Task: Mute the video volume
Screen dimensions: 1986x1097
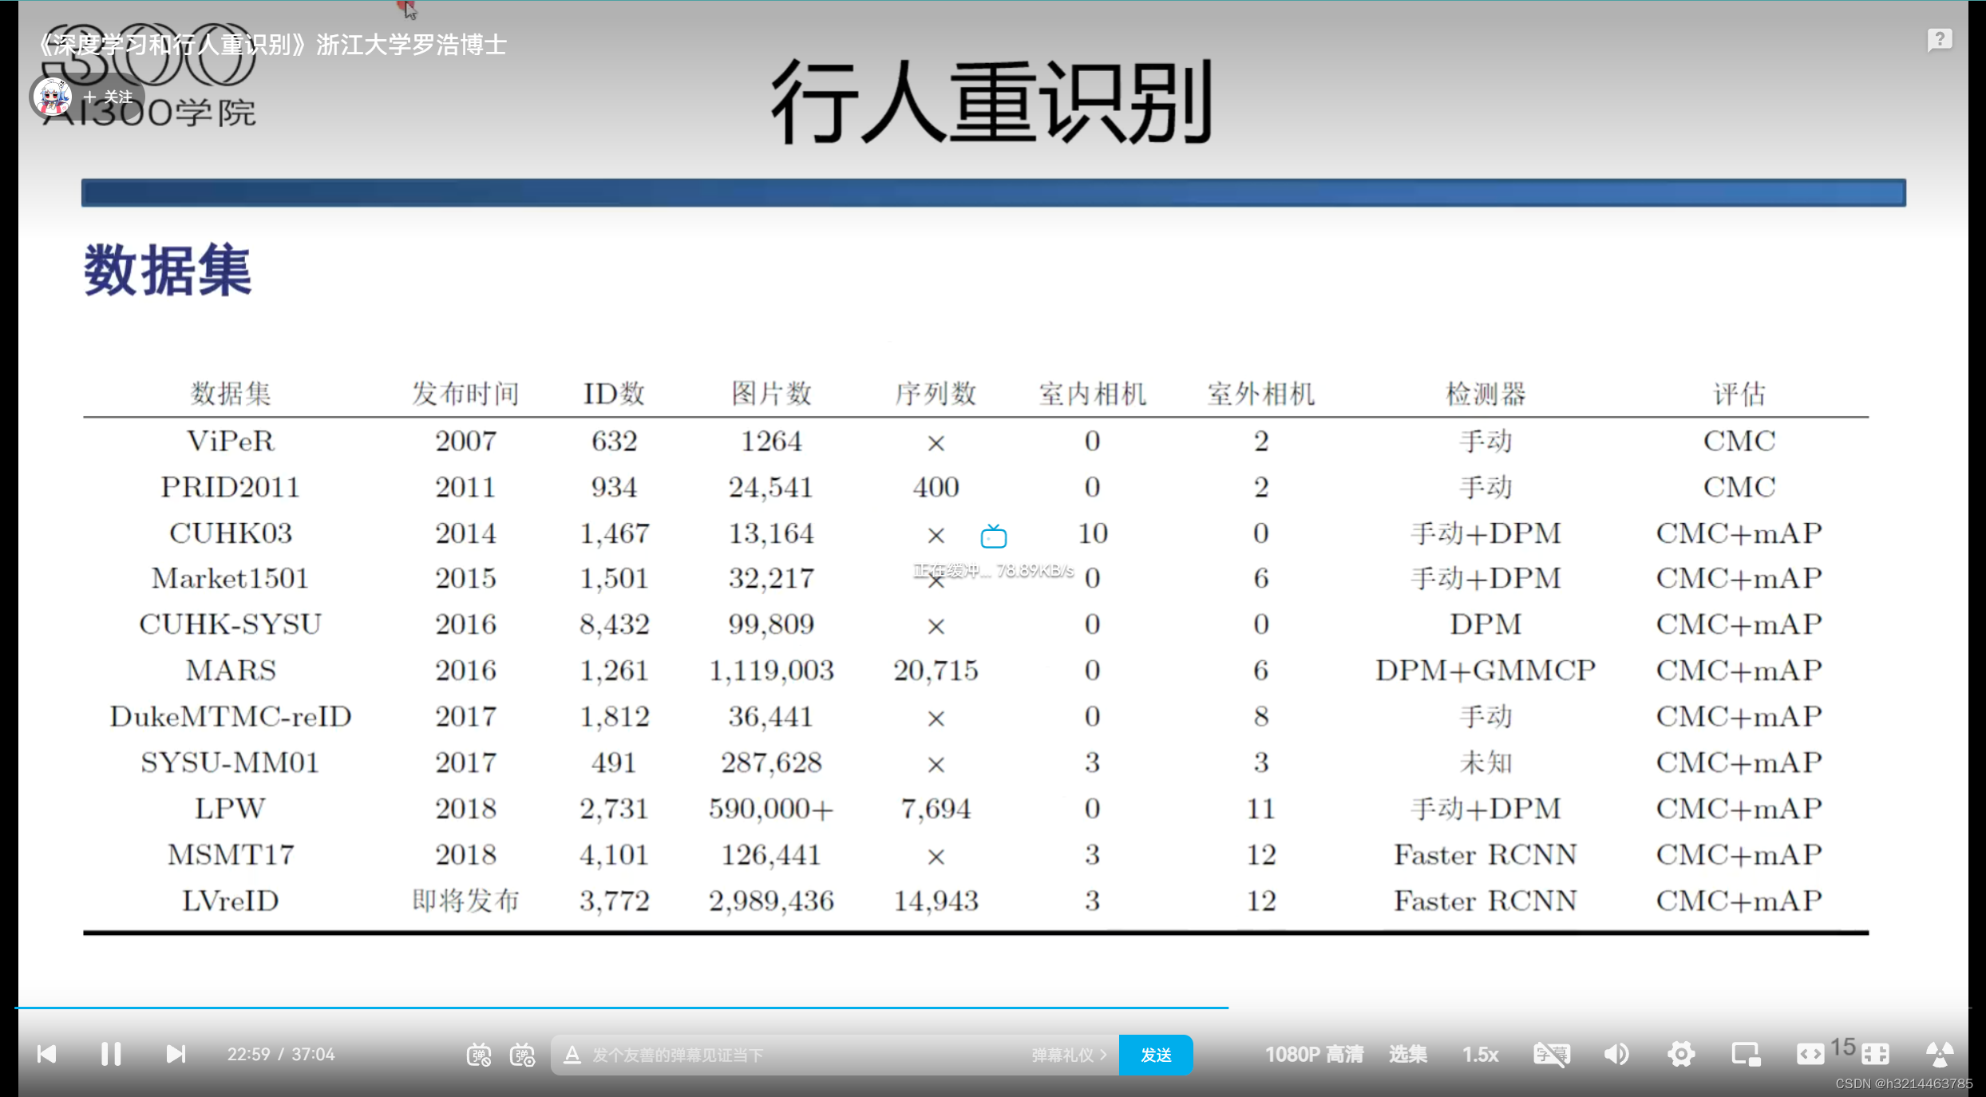Action: click(1616, 1054)
